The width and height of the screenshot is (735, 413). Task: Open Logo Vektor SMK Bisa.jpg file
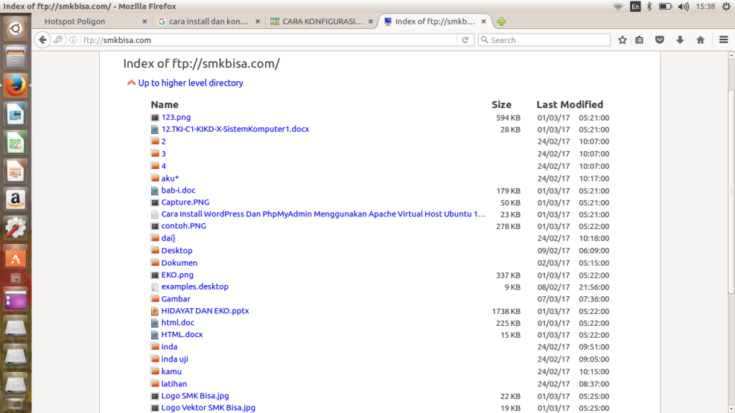pos(208,408)
